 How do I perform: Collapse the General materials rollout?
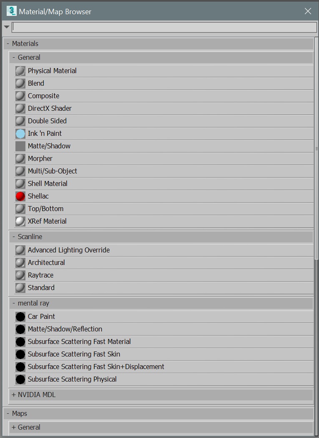(14, 57)
